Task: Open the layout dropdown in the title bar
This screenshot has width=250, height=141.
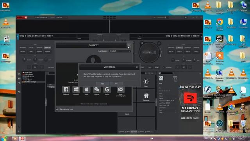Action: 61,17
